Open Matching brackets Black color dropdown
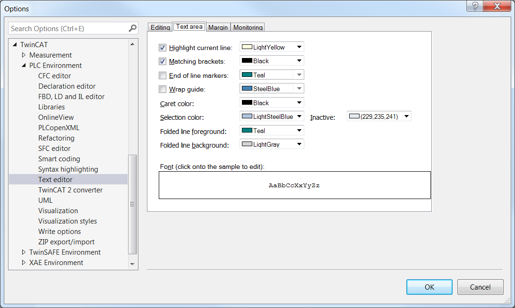The height and width of the screenshot is (308, 515). point(272,61)
